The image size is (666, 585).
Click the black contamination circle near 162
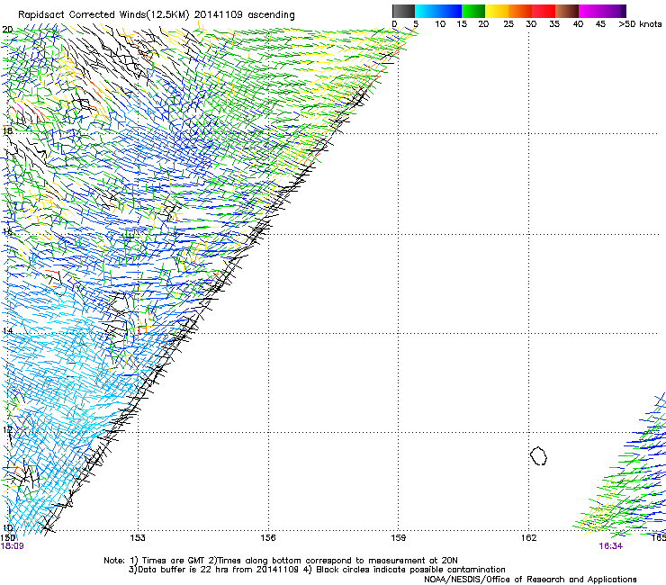click(x=538, y=455)
